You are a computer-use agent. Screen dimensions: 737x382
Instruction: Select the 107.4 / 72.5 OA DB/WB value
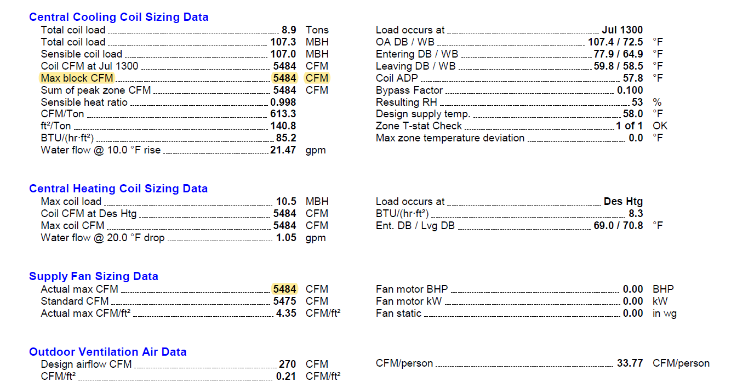click(x=615, y=42)
